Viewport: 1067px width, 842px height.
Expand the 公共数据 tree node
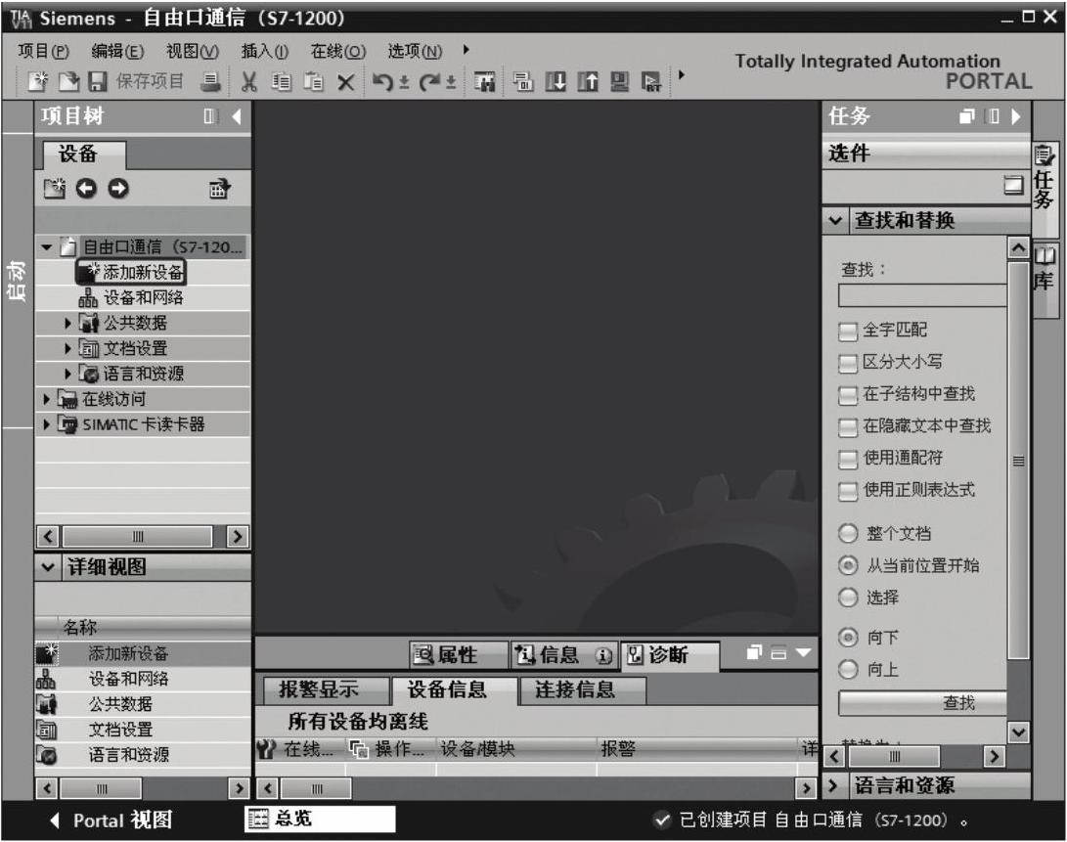67,323
